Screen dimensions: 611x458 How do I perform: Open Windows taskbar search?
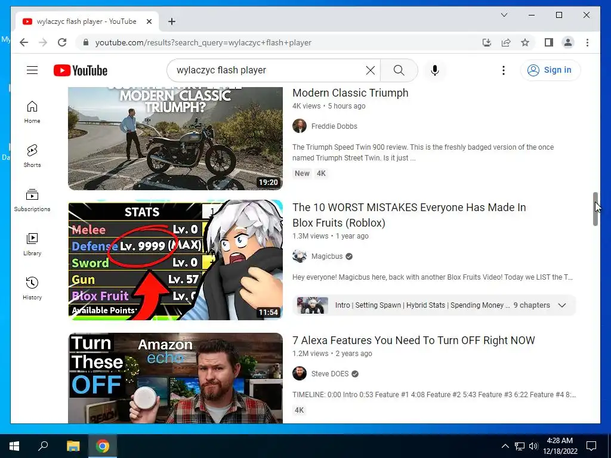tap(43, 446)
